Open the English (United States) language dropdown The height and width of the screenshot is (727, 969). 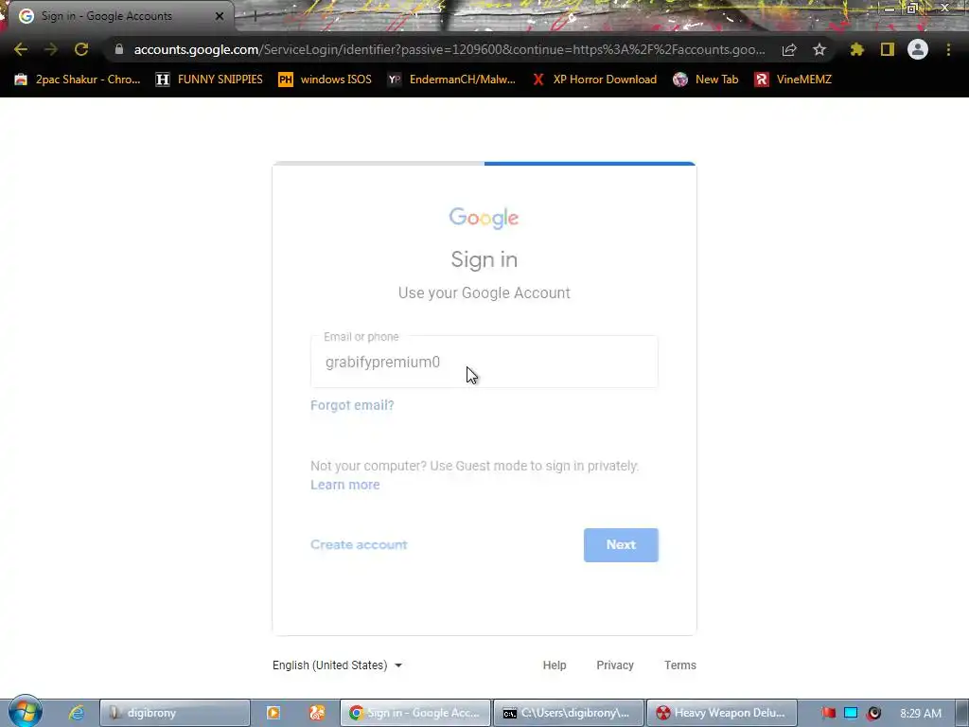[x=337, y=665]
